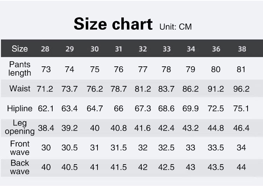This screenshot has height=189, width=263.
Task: Click the 'Waist' row label
Action: (x=20, y=88)
